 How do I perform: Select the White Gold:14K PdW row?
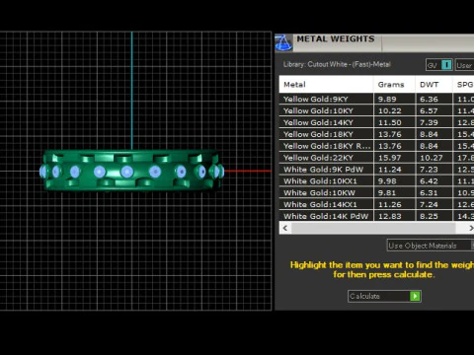[x=376, y=216]
